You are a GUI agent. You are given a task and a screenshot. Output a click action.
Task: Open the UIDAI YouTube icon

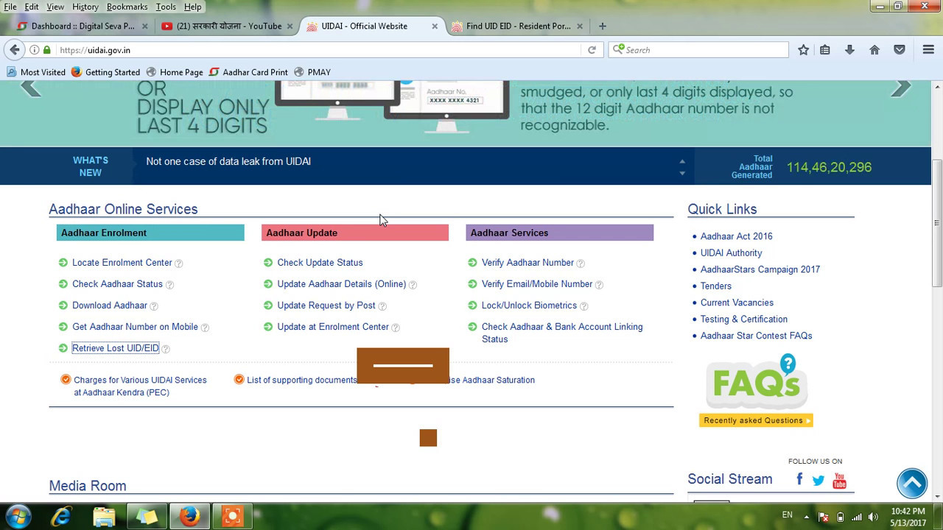click(x=839, y=481)
